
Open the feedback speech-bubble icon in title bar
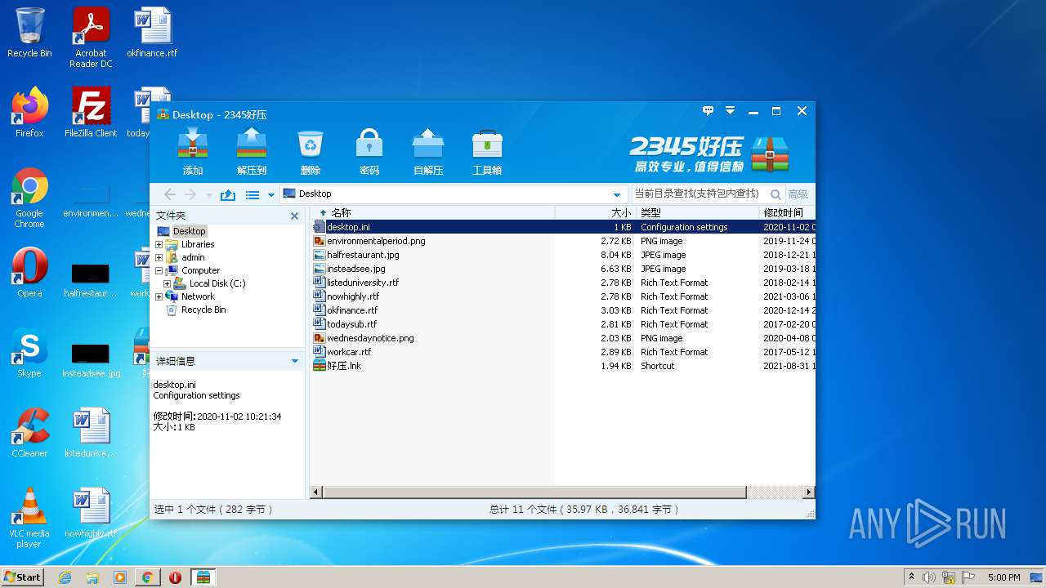pyautogui.click(x=709, y=110)
